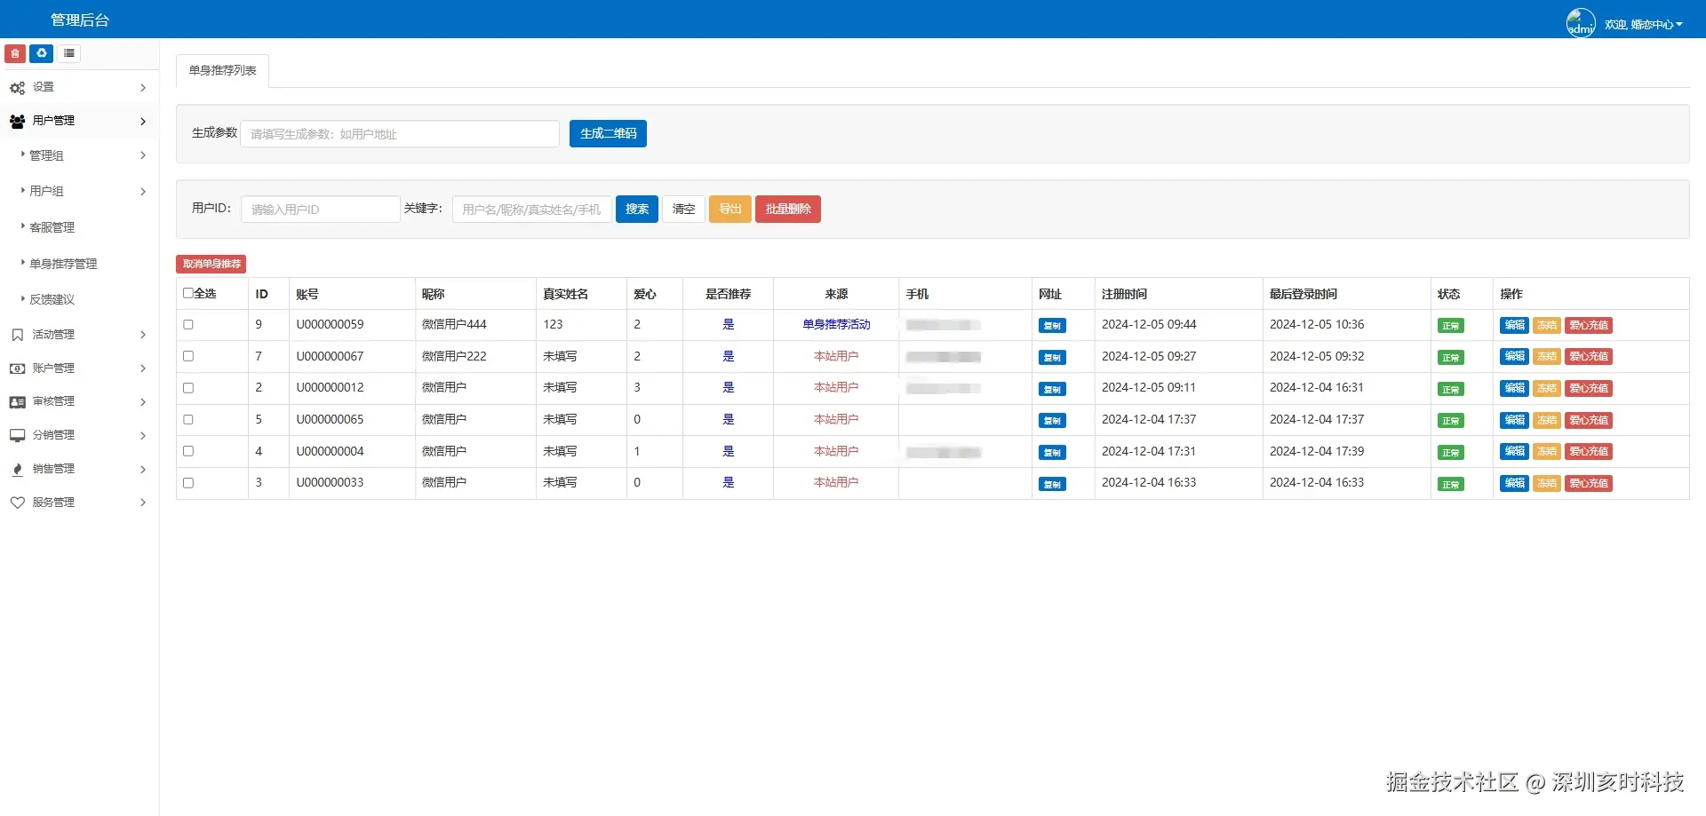Click 爱心充值 for account U000000033
The width and height of the screenshot is (1706, 816).
click(1588, 484)
